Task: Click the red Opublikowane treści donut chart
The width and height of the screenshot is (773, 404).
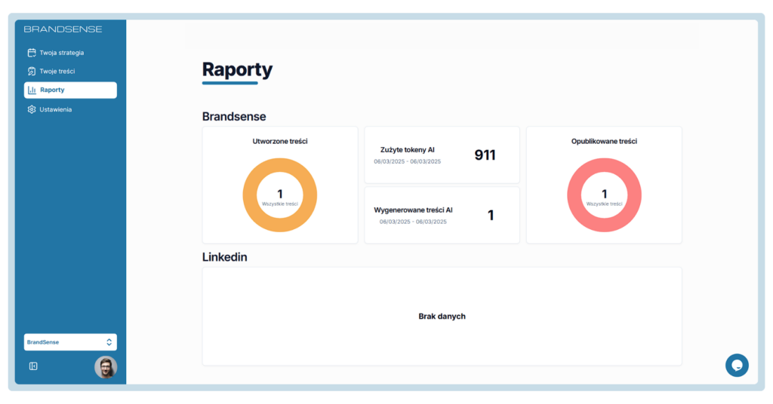Action: click(x=604, y=195)
